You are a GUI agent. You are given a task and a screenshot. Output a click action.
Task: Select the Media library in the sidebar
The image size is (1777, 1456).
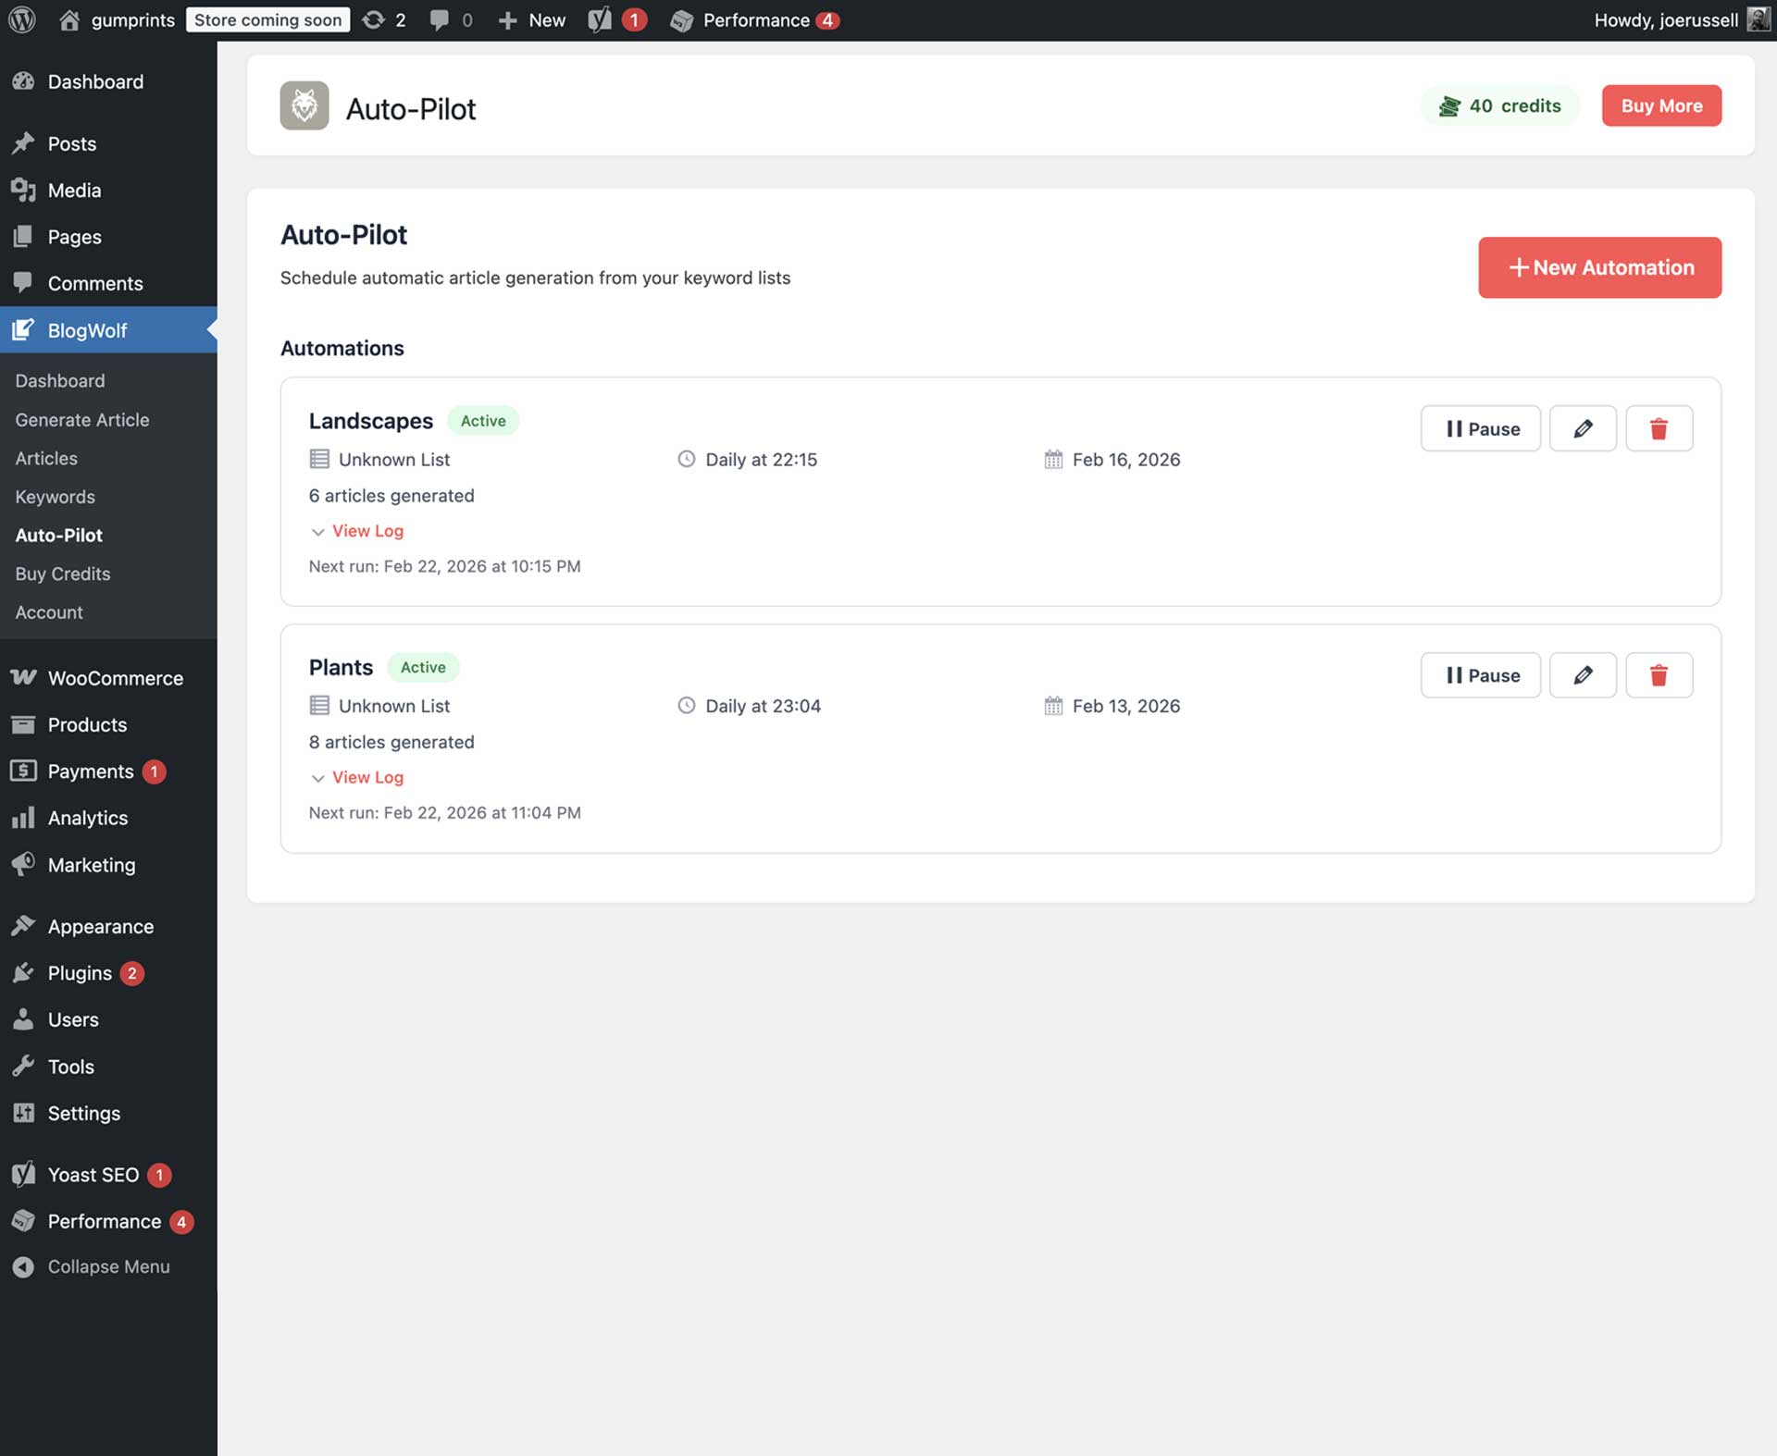pyautogui.click(x=72, y=191)
